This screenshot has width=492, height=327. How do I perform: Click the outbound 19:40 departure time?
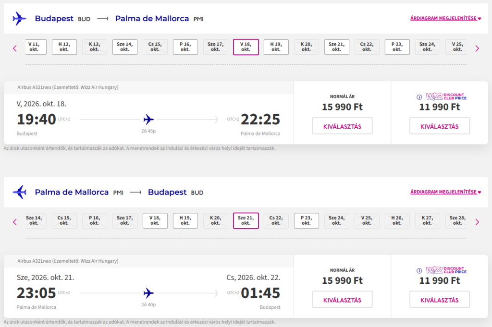point(37,120)
